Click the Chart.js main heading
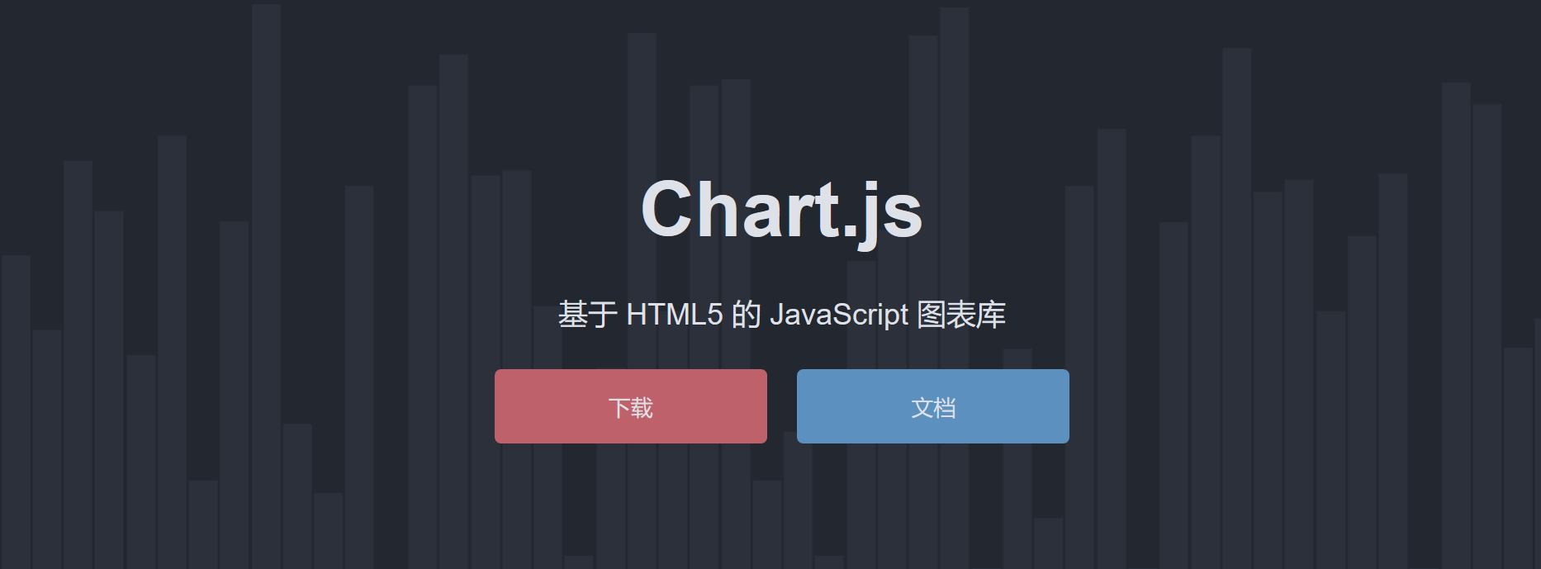Screen dimensions: 1541x569 (x=781, y=211)
